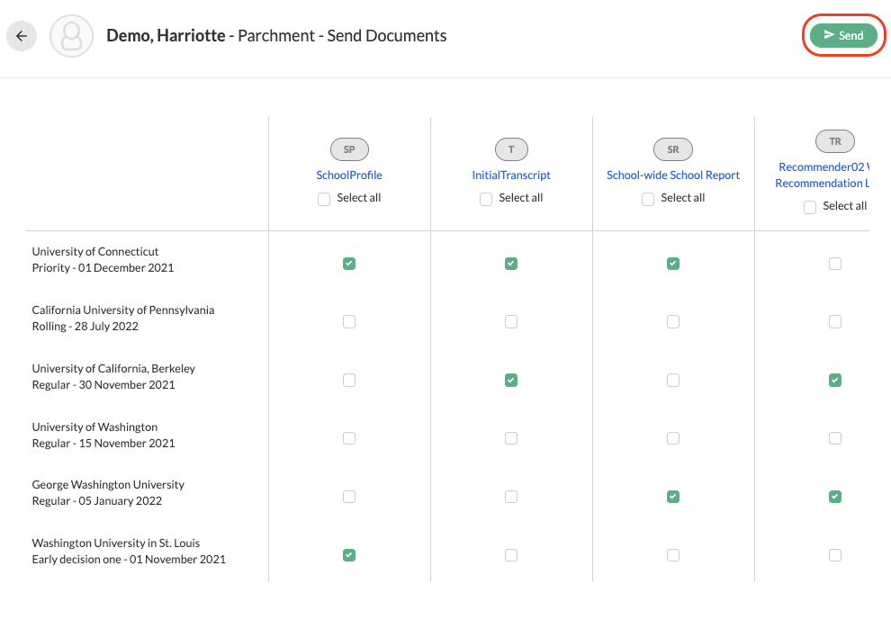
Task: Check recommendation letter for California University of Pennsylvania
Action: 834,321
